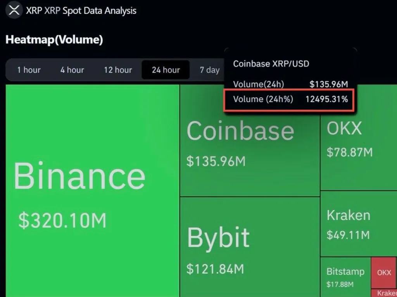Switch to the 1 hour timeframe
The image size is (397, 297).
(x=29, y=70)
